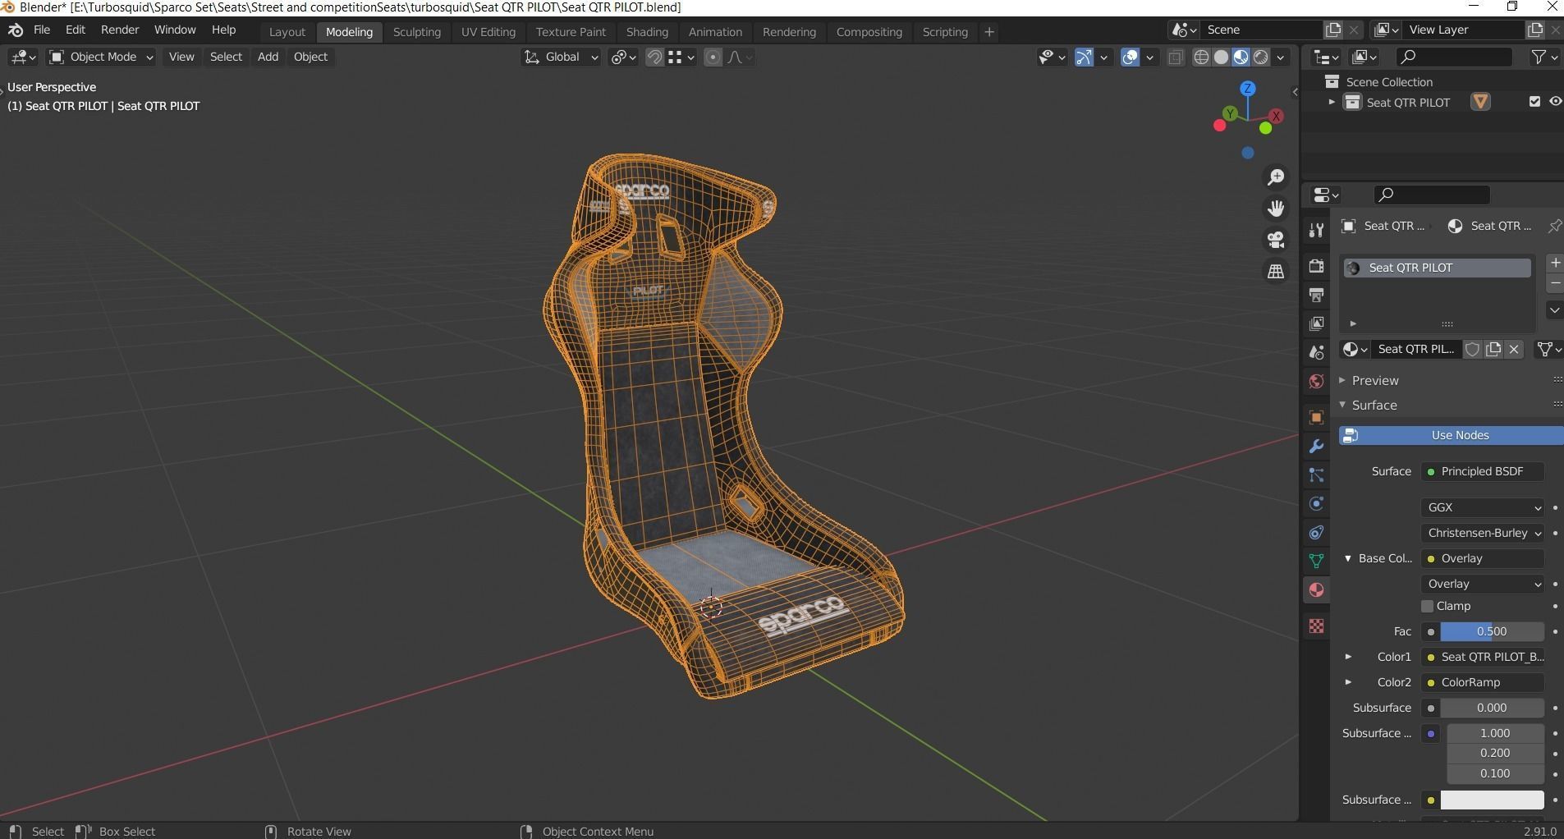
Task: Switch to rendered viewport shading
Action: [x=1260, y=57]
